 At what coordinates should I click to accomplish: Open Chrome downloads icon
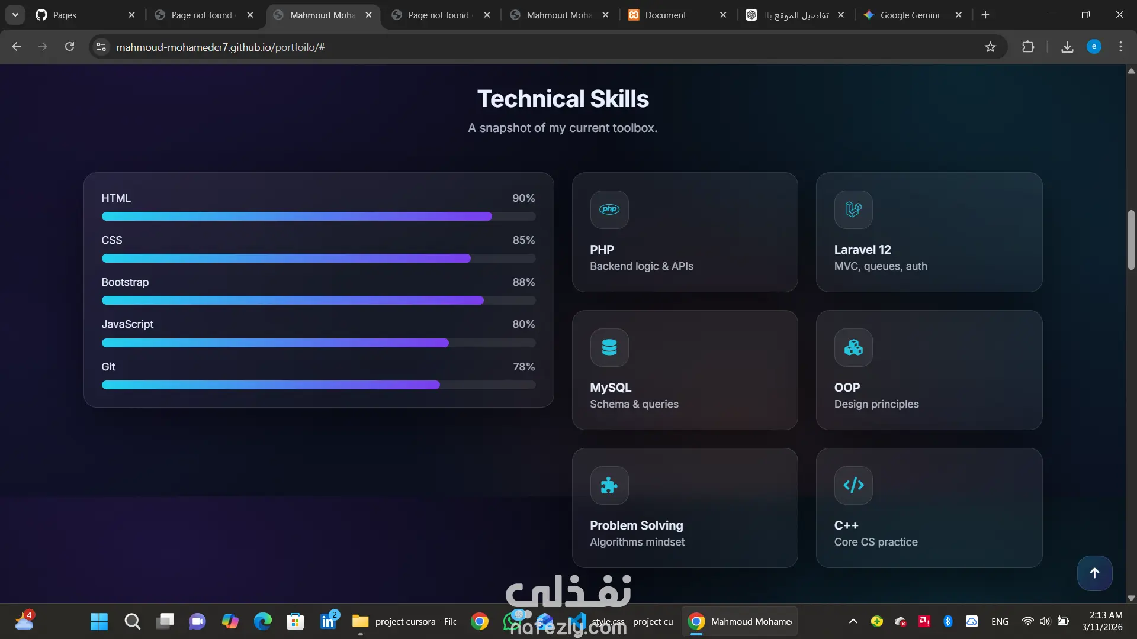[1067, 47]
